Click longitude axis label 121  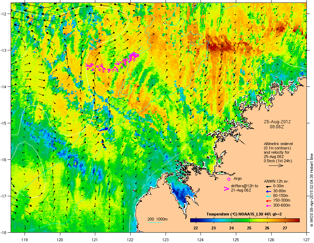pyautogui.click(x=95, y=239)
